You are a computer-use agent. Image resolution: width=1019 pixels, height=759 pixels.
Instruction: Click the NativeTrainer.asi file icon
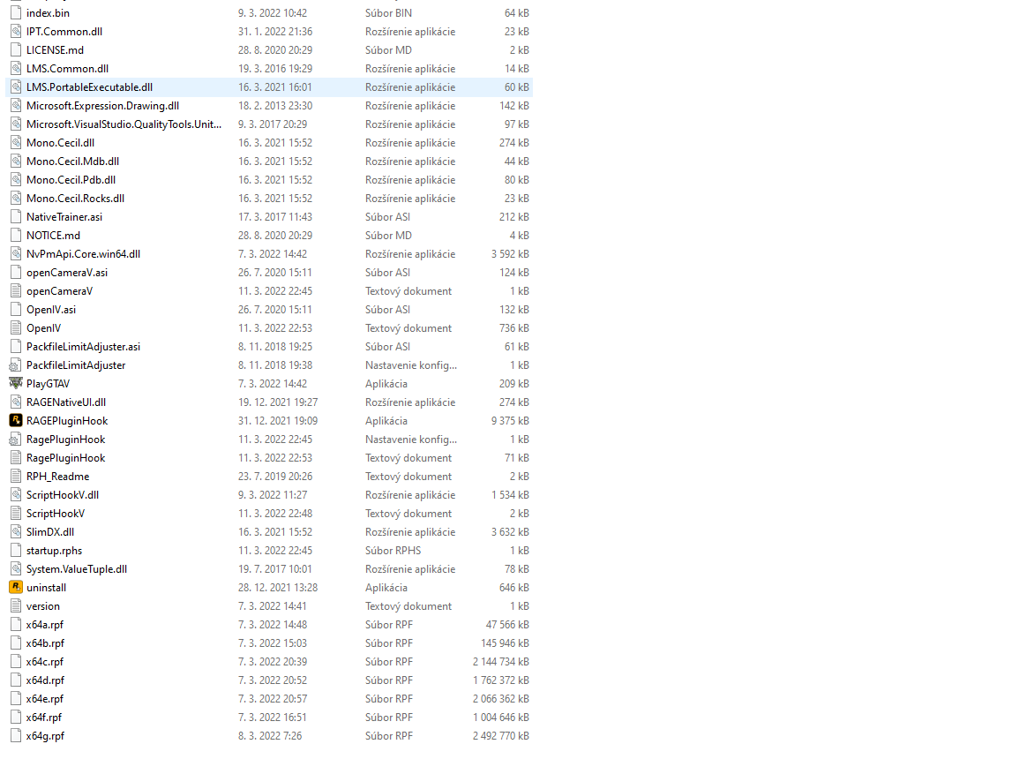16,217
